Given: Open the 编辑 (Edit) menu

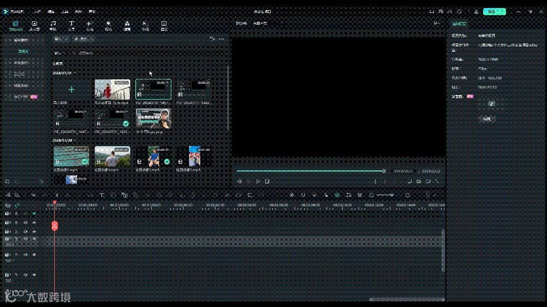Looking at the screenshot, I should click(51, 12).
